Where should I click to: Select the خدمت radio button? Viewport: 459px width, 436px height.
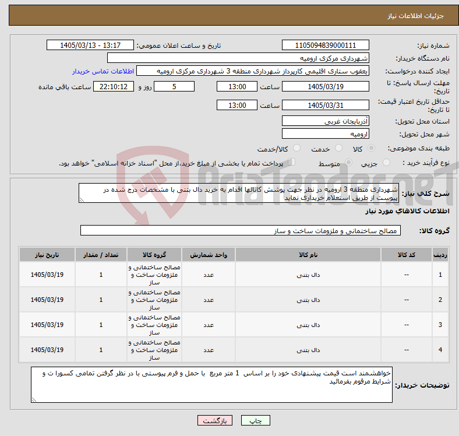tap(338, 148)
